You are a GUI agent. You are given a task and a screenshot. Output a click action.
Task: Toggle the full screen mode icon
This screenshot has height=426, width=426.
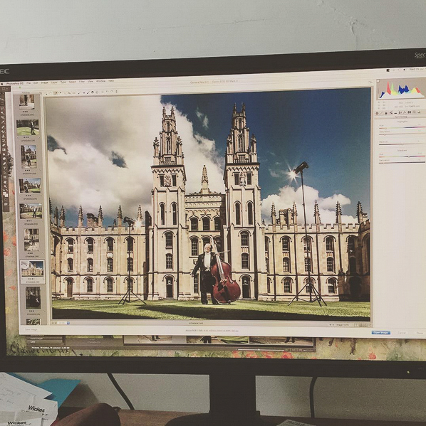370,82
